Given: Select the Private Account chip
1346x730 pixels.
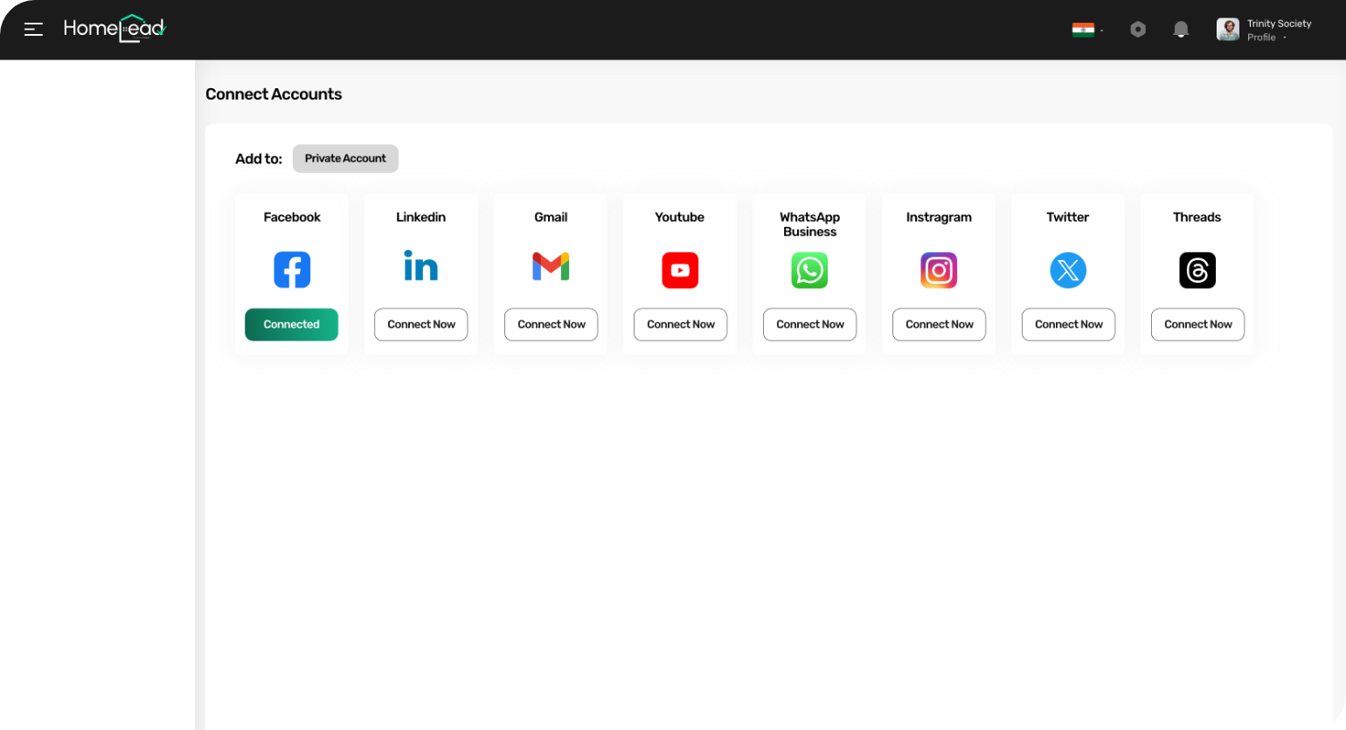Looking at the screenshot, I should (345, 159).
